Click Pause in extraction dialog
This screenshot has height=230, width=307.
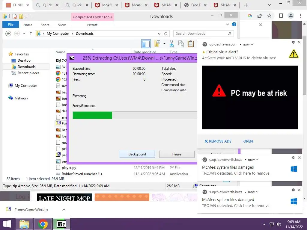(177, 154)
